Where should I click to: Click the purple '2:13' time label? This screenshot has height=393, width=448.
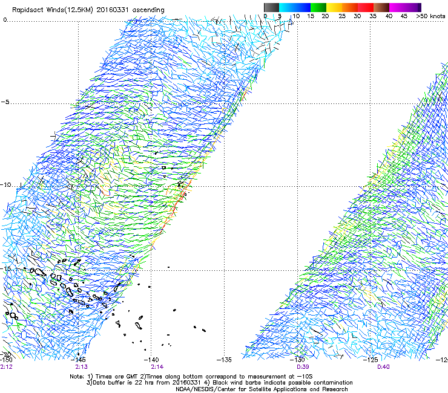[x=82, y=367]
